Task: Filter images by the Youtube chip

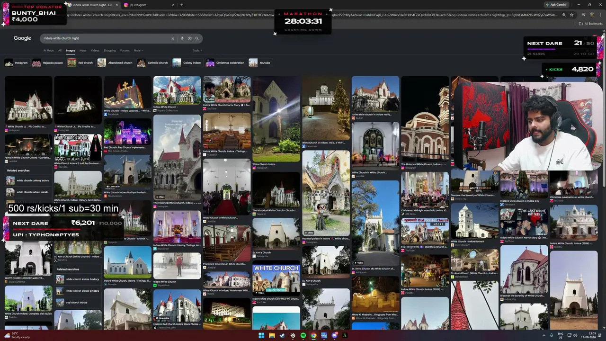Action: pyautogui.click(x=260, y=63)
